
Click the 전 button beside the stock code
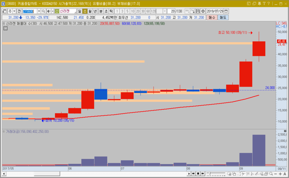19,11
